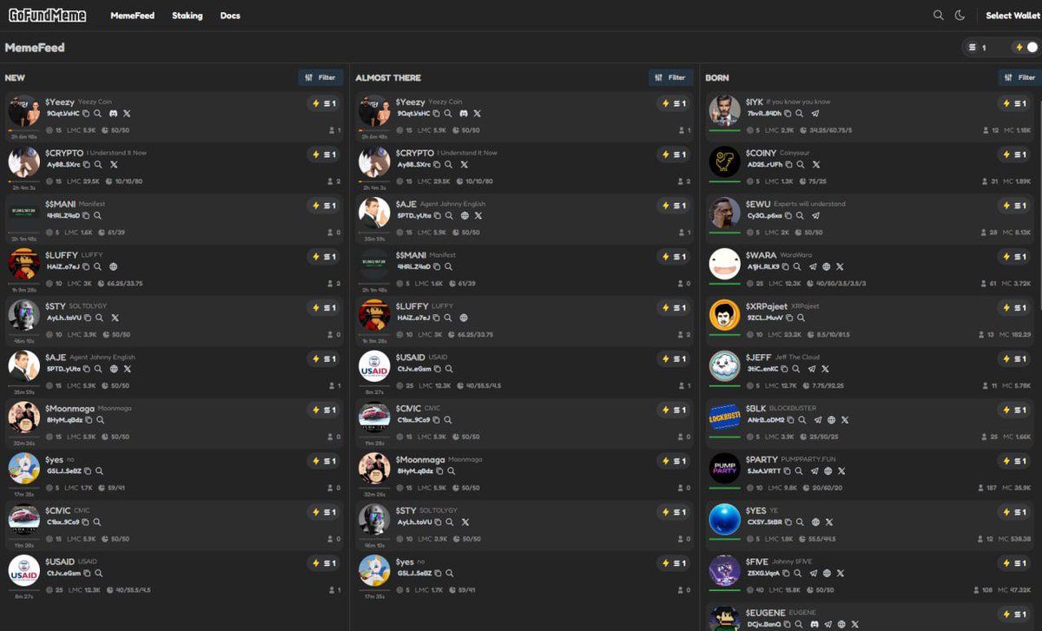Open the $WARA website globe icon
The image size is (1042, 631).
pos(826,266)
